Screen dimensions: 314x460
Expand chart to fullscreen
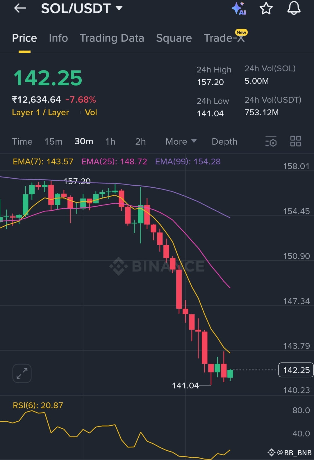(22, 373)
